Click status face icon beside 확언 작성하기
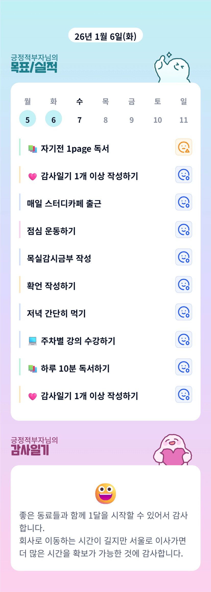Screen dimensions: 211x592 coord(183,284)
